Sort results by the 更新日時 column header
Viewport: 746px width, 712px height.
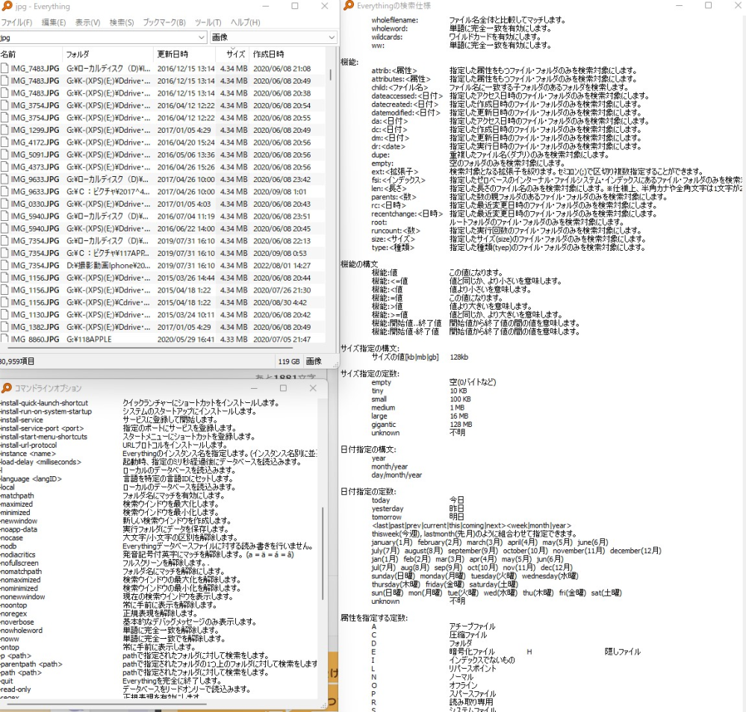point(184,54)
